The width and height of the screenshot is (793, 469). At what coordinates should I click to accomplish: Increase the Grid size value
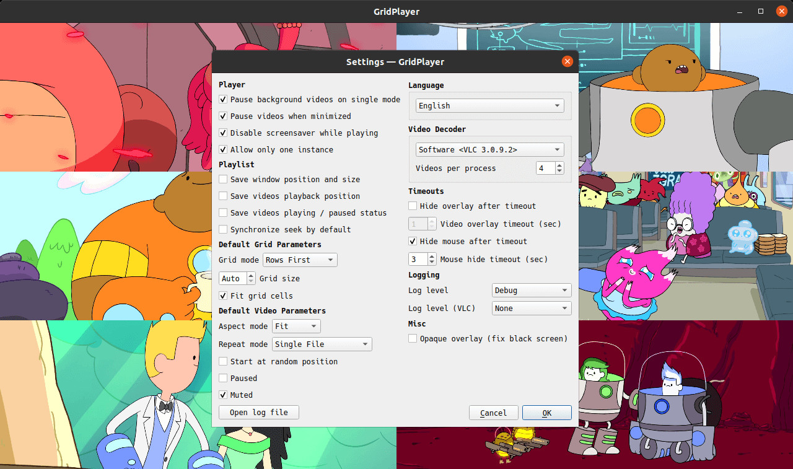pos(251,275)
